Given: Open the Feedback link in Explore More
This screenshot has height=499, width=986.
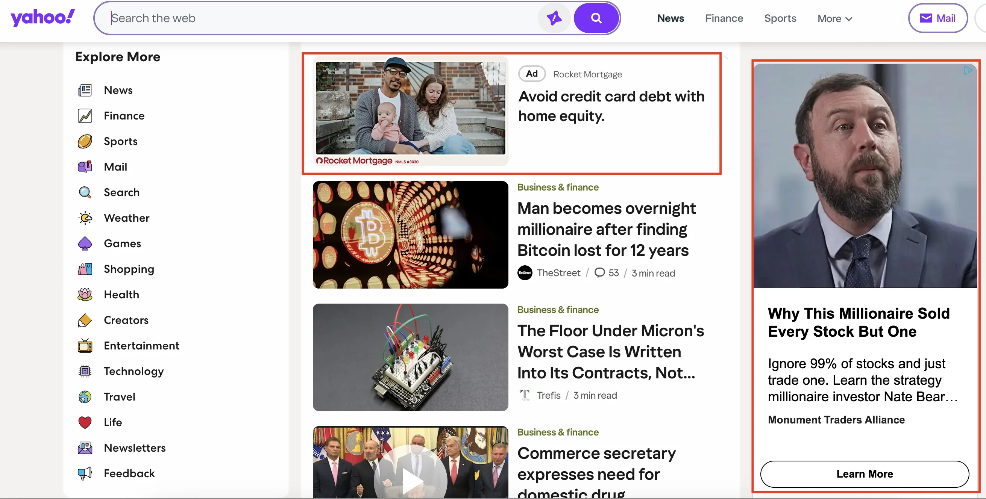Looking at the screenshot, I should pyautogui.click(x=129, y=474).
